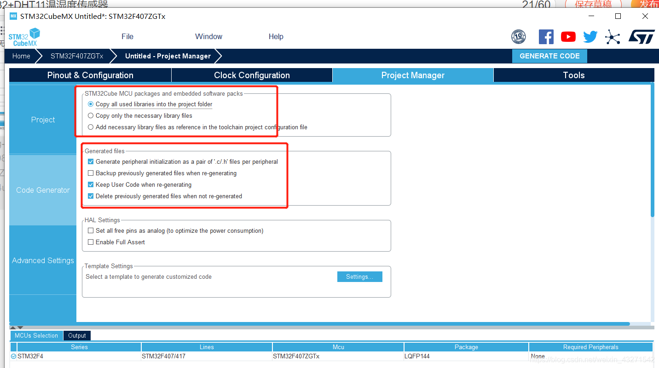Screen dimensions: 659x368
Task: Open the Twitter icon
Action: click(590, 37)
